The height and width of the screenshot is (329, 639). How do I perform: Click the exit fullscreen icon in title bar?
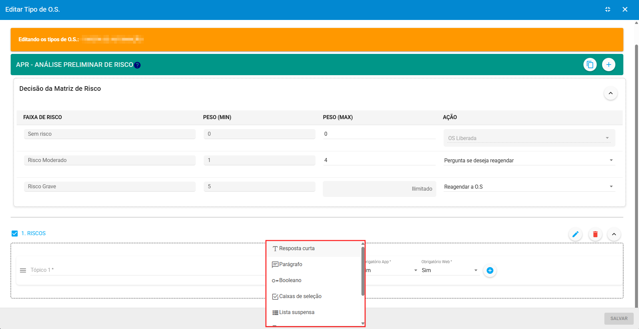click(x=607, y=9)
